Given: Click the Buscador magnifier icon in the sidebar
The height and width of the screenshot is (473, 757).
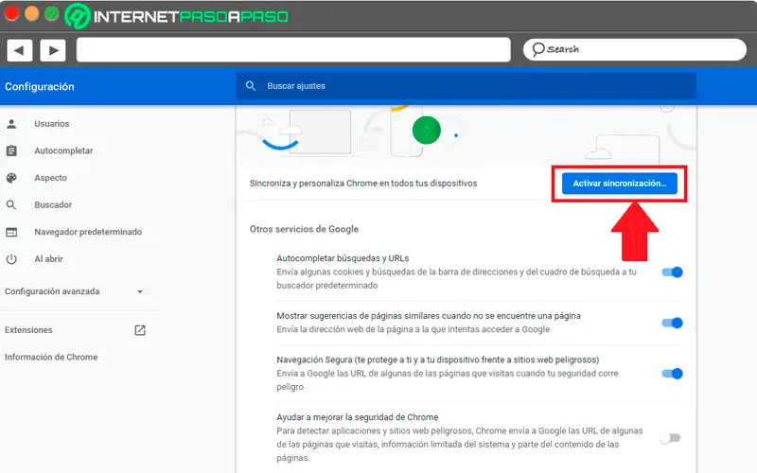Looking at the screenshot, I should pyautogui.click(x=11, y=204).
